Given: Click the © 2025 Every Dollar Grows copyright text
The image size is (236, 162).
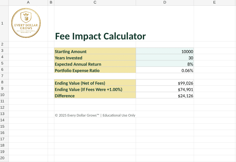Looking at the screenshot, I should pos(95,115).
